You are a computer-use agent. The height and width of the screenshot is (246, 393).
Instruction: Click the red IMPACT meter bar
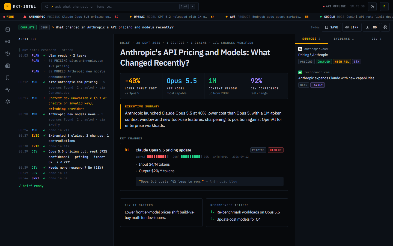[x=158, y=157]
